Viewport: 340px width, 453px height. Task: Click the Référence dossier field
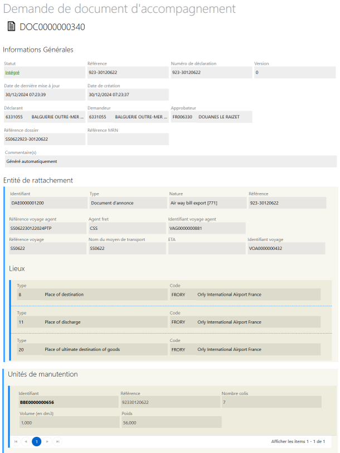[x=44, y=139]
